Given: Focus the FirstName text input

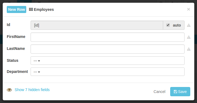Looking at the screenshot, I should click(107, 37).
